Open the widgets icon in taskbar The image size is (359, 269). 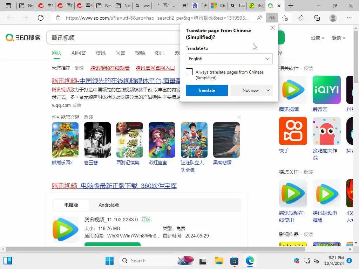tap(8, 261)
